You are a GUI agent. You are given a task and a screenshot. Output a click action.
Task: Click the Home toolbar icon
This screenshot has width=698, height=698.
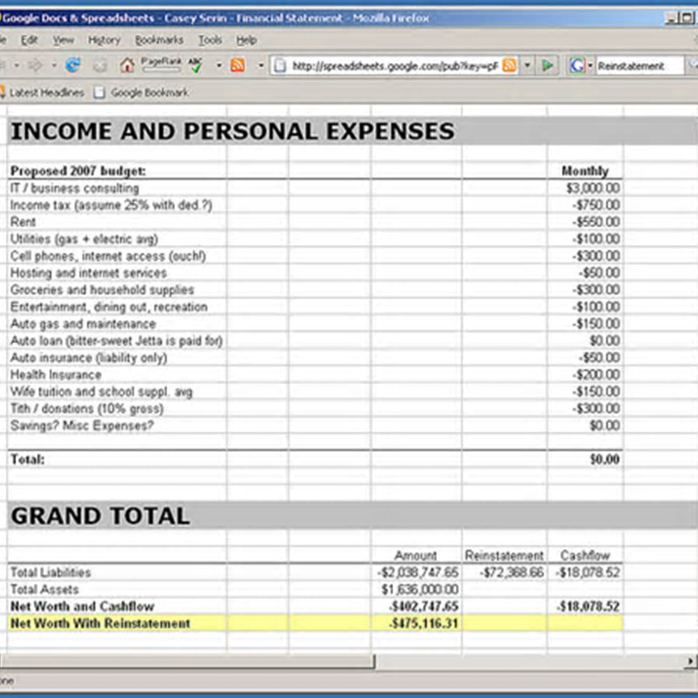(x=127, y=65)
